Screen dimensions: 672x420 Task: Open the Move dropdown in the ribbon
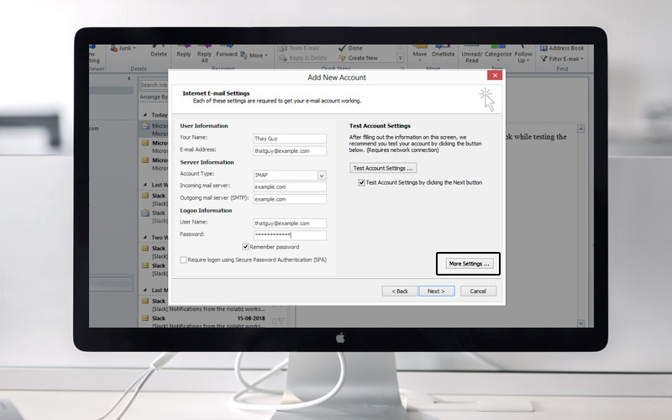pyautogui.click(x=419, y=53)
